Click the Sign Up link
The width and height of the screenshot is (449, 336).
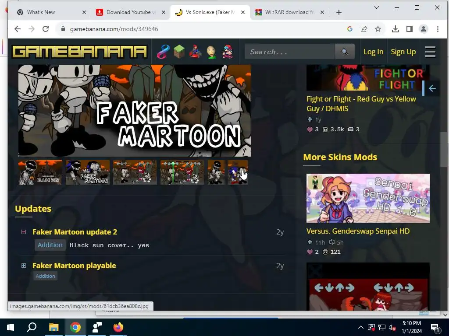pos(403,52)
